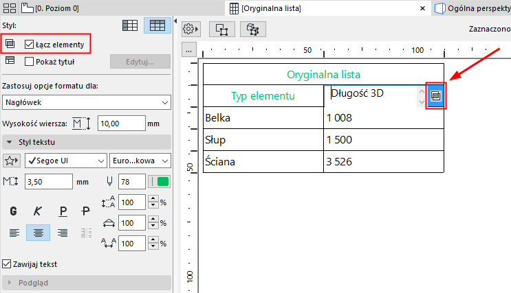Open the tab overview grid icon
This screenshot has width=511, height=293.
pyautogui.click(x=10, y=8)
